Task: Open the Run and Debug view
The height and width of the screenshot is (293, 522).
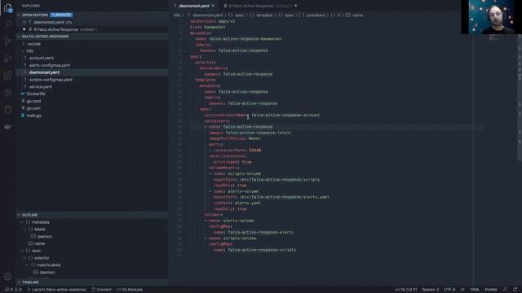Action: [7, 59]
